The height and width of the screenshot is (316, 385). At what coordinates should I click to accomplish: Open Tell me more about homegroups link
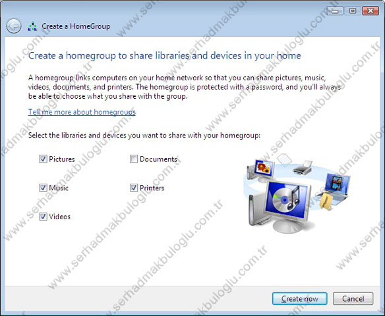coord(82,112)
